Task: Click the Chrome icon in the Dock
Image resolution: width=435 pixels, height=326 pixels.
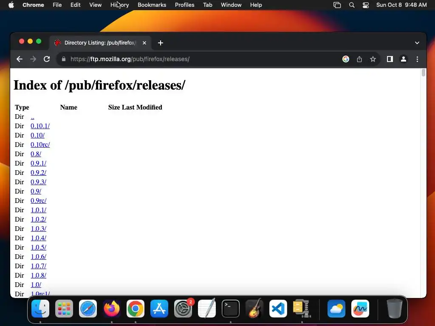Action: pos(136,309)
